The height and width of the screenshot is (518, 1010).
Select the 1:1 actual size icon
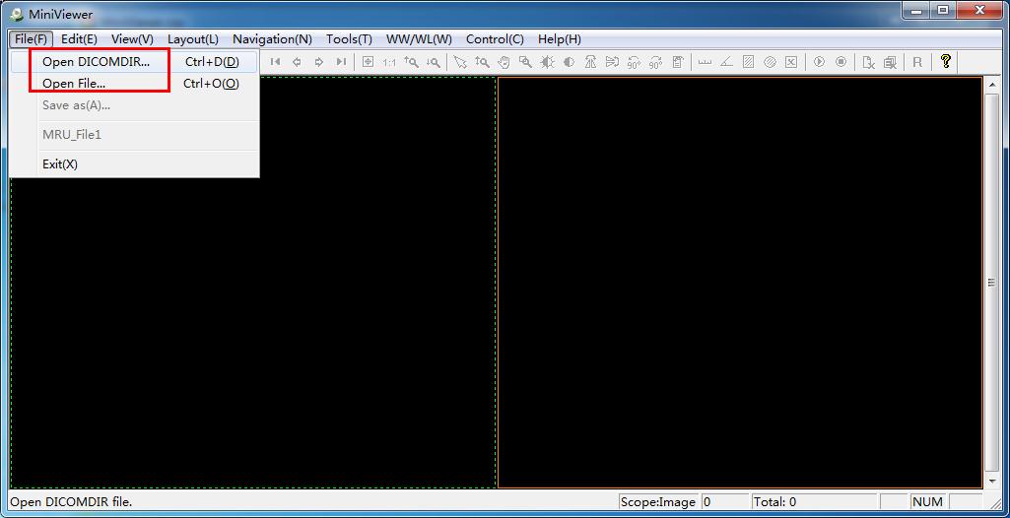389,62
